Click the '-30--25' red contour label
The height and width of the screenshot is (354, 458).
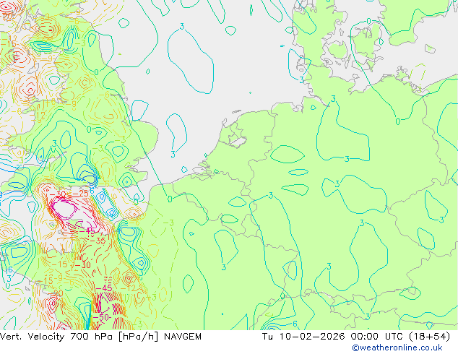pos(69,194)
